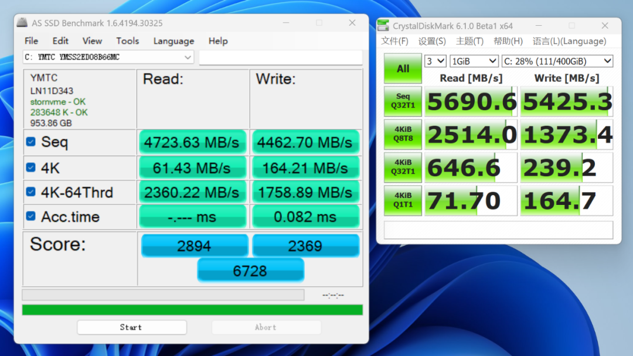Select the Seq write result 4462.70 MB/s
The width and height of the screenshot is (633, 356).
[x=305, y=142]
